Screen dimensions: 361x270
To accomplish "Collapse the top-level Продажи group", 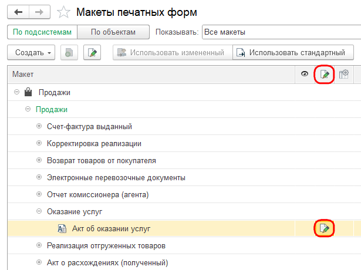I will tap(16, 92).
